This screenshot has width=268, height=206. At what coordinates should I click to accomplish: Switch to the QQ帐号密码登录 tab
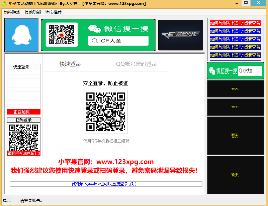(x=137, y=64)
